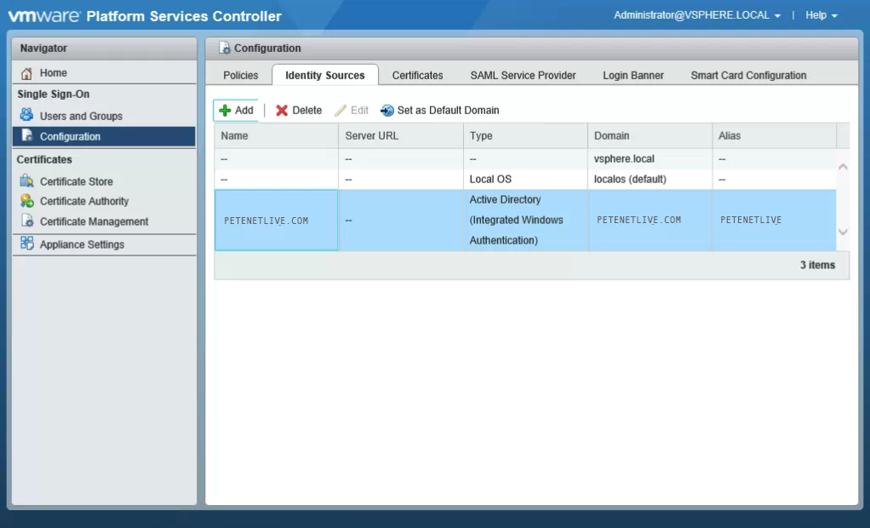Screen dimensions: 870x528
Task: Click the green plus Add icon
Action: pyautogui.click(x=225, y=111)
